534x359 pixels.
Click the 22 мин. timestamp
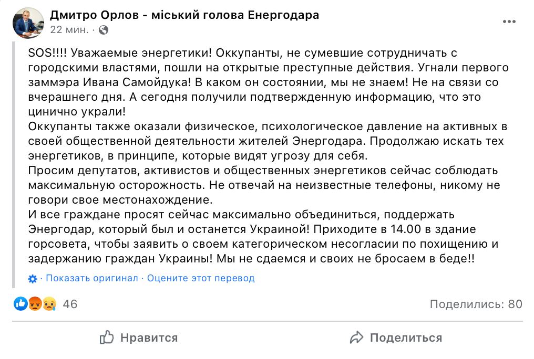pyautogui.click(x=69, y=30)
